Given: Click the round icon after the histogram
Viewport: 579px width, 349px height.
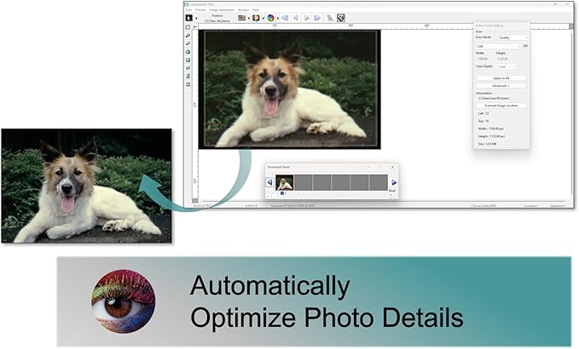Looking at the screenshot, I should tap(341, 17).
